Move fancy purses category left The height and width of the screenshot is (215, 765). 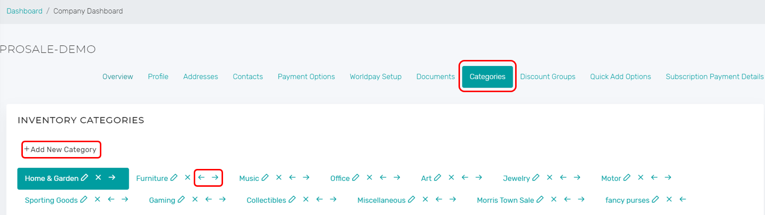click(x=683, y=199)
